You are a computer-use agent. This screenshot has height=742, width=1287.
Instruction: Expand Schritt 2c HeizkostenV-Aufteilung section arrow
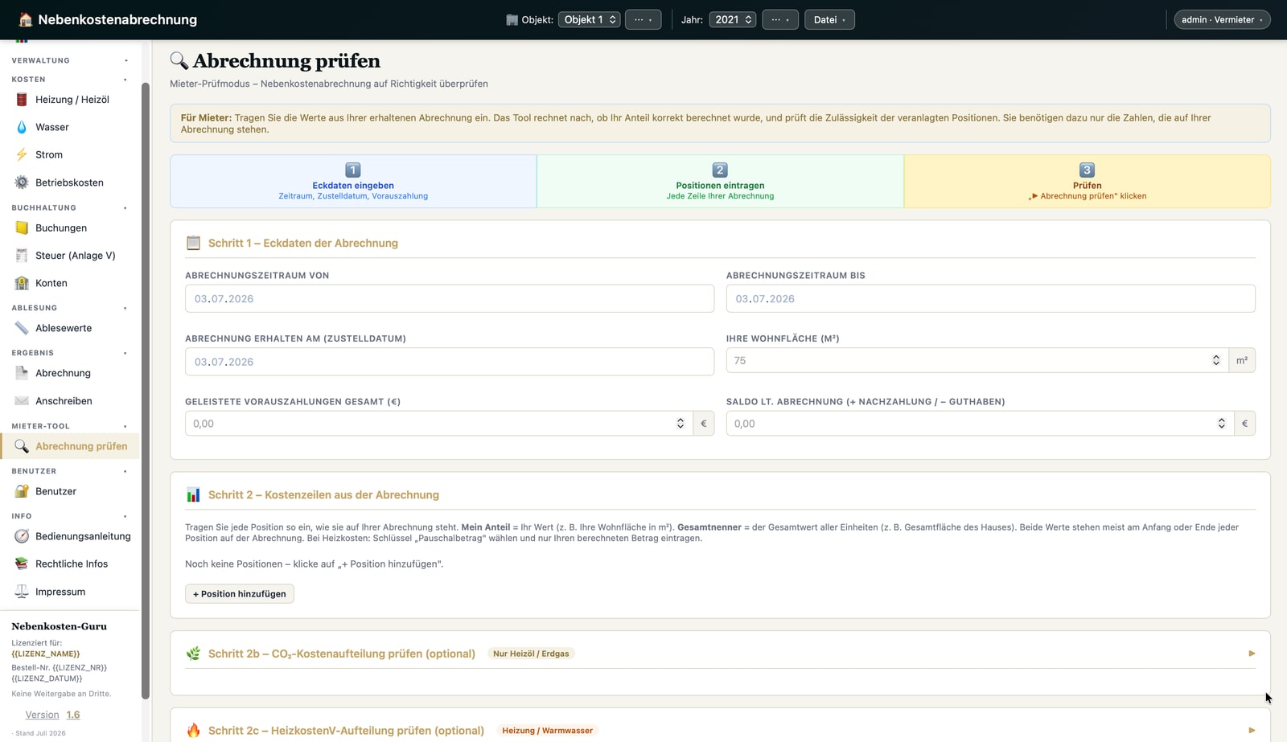(x=1252, y=731)
